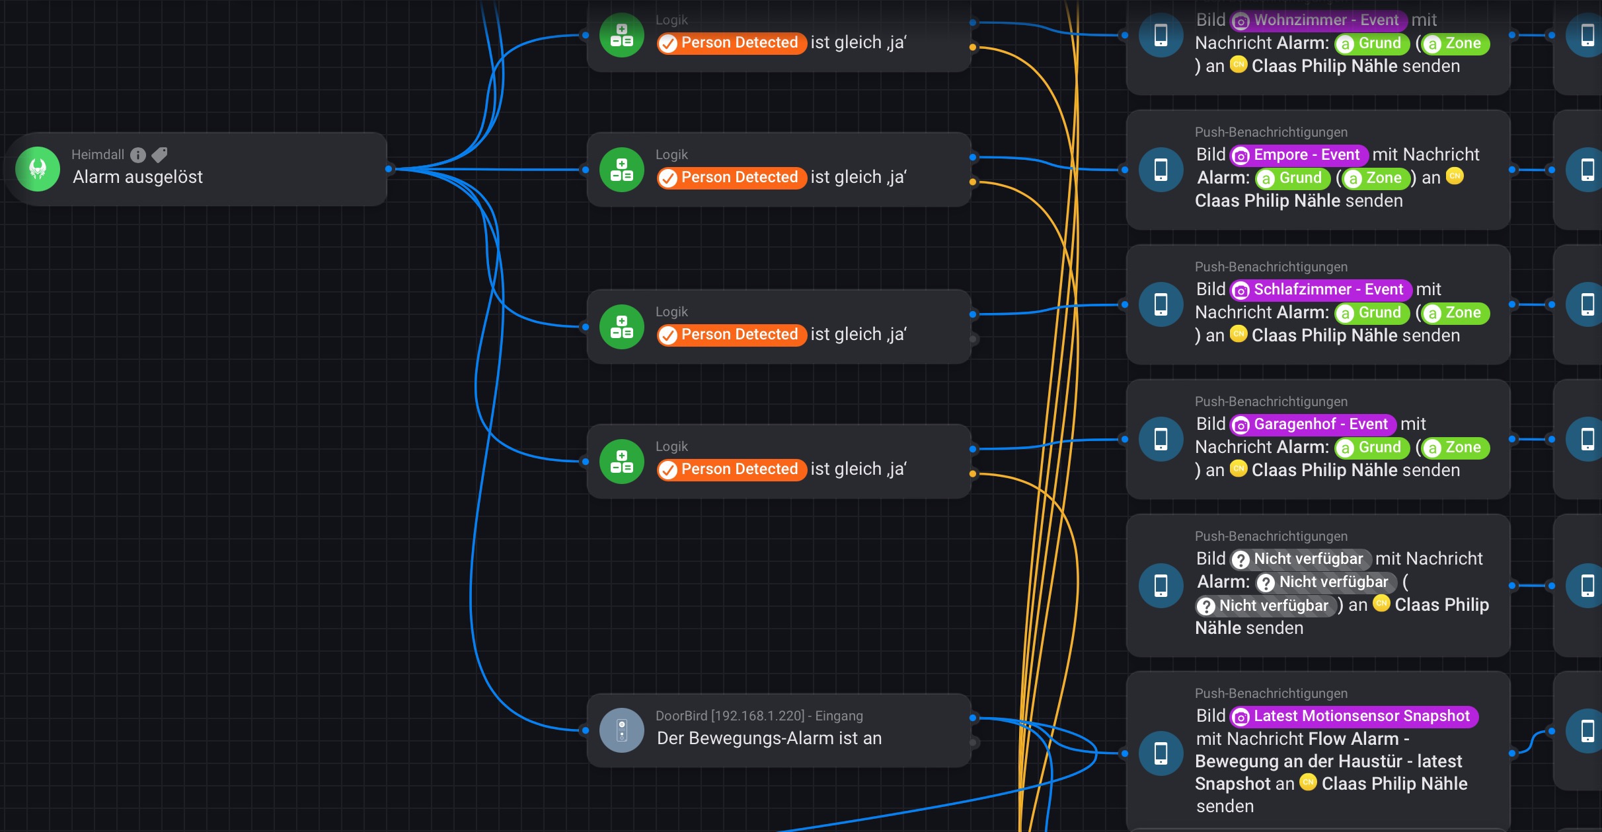Select Schlafzimmer - Event image tag

[1320, 290]
